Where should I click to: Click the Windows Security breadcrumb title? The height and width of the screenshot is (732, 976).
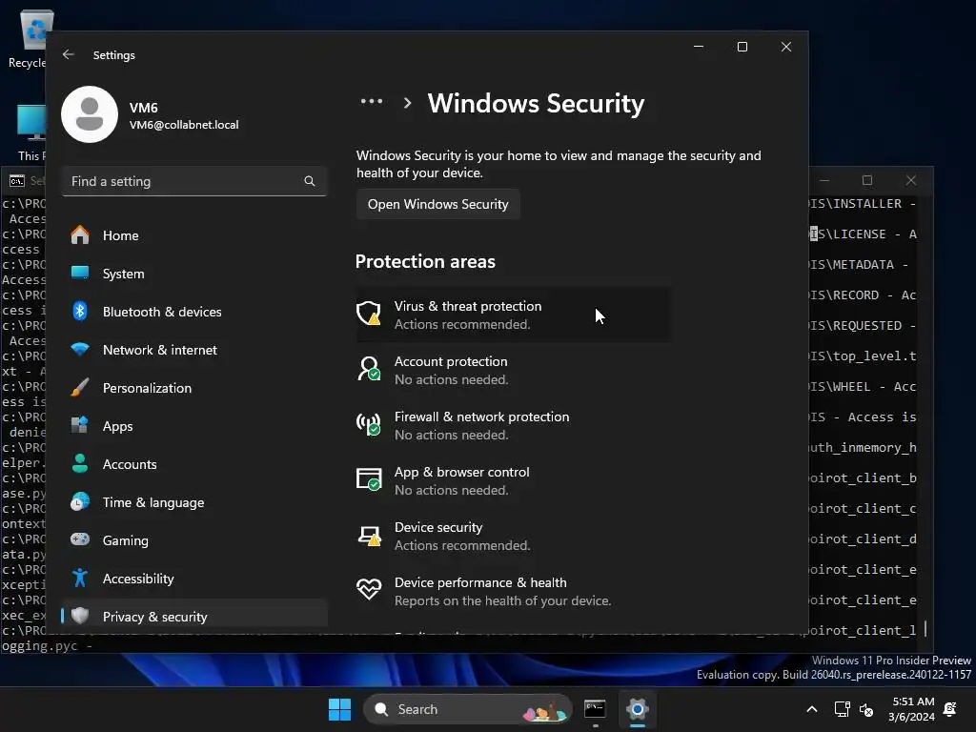click(x=536, y=103)
